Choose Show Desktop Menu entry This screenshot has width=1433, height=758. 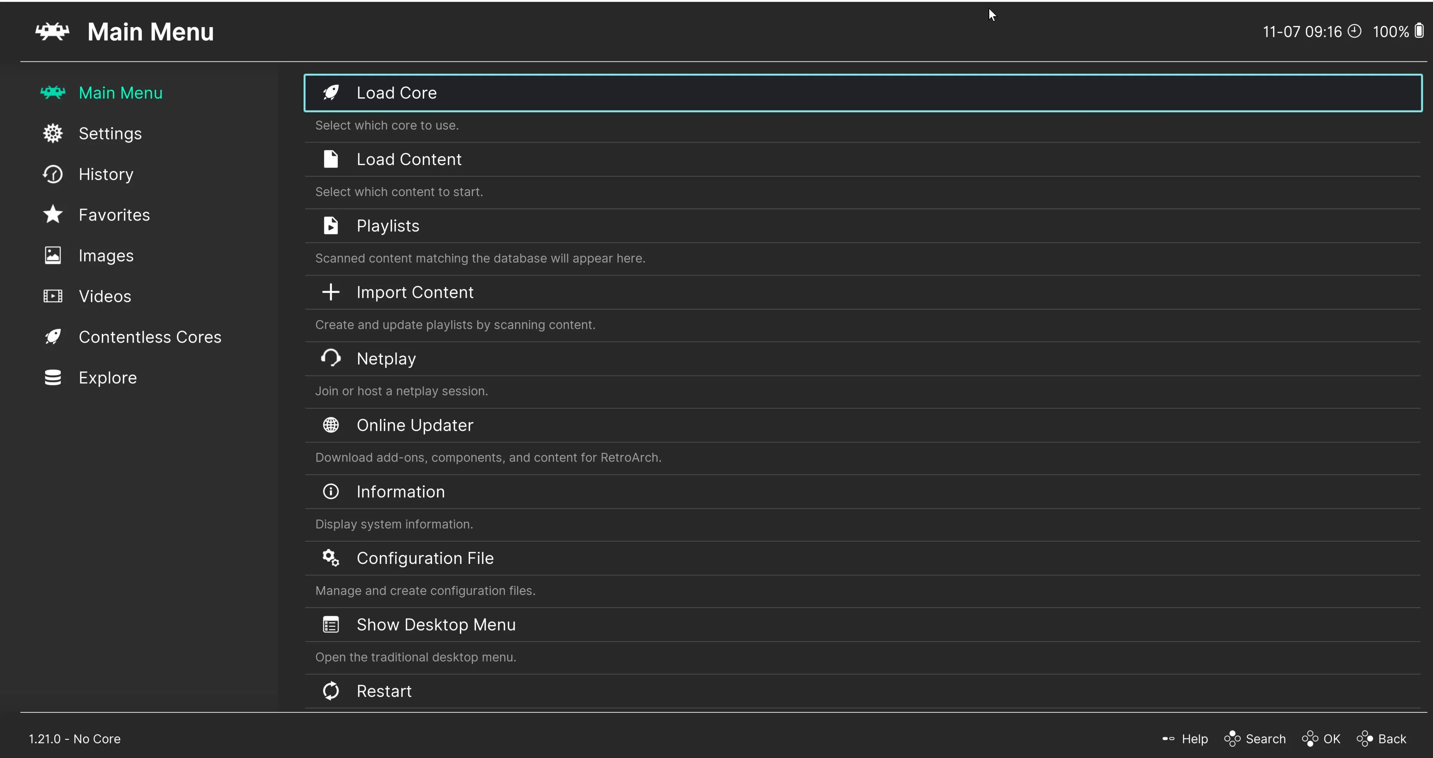[435, 625]
